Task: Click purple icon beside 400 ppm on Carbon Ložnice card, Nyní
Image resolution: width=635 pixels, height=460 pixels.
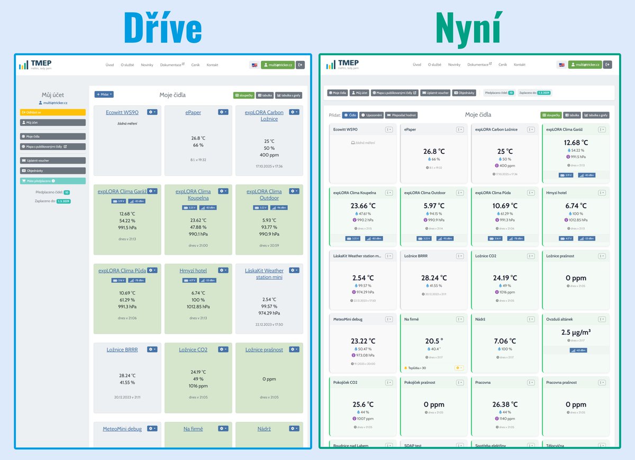Action: click(498, 165)
